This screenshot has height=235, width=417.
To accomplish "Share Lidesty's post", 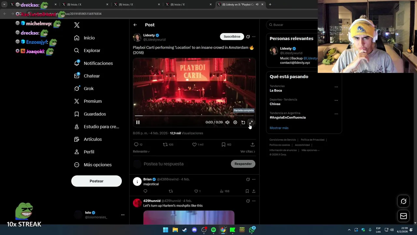I will coord(252,145).
